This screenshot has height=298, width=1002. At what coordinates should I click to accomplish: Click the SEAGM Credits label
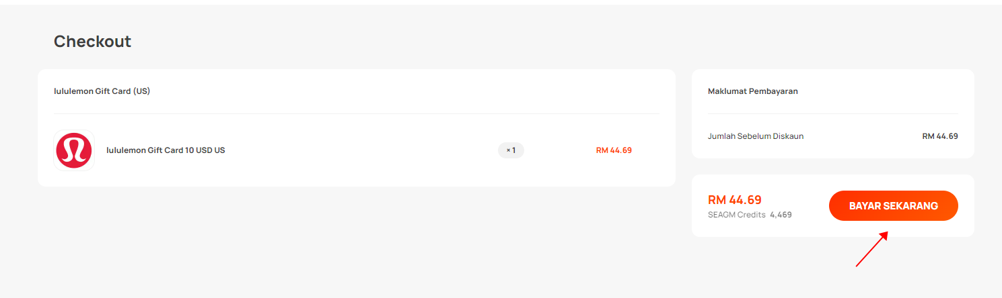[737, 215]
